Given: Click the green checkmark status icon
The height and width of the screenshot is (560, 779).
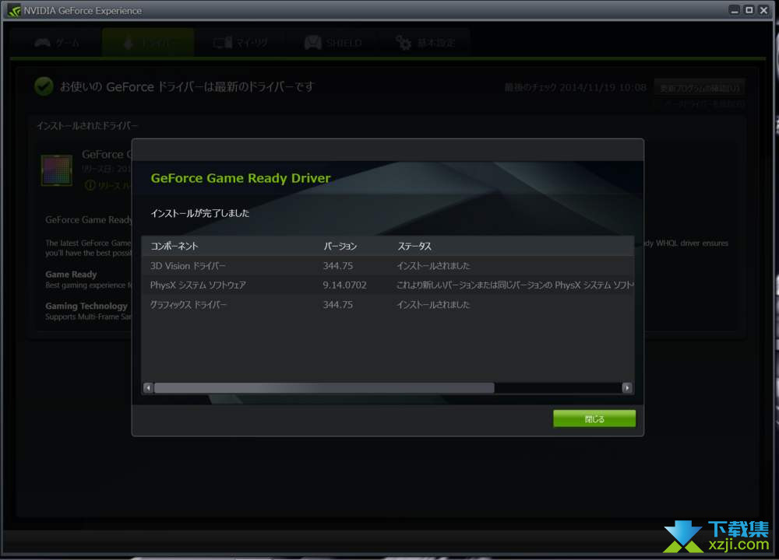Looking at the screenshot, I should pos(44,86).
